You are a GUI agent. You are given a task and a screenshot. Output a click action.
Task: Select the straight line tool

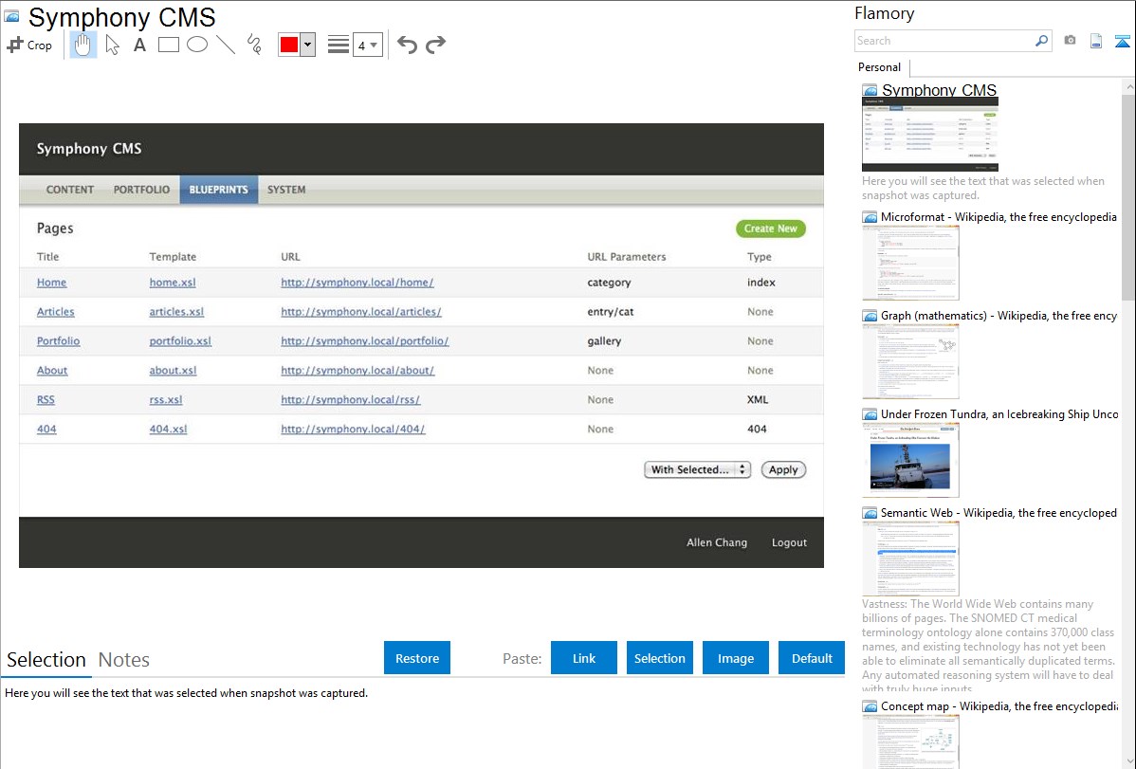[226, 45]
